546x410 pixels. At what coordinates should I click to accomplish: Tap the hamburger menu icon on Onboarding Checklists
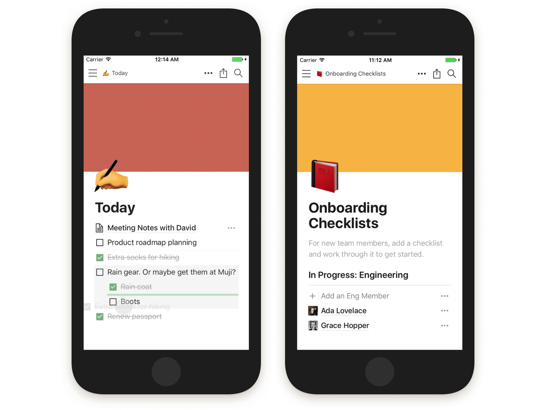[x=307, y=74]
